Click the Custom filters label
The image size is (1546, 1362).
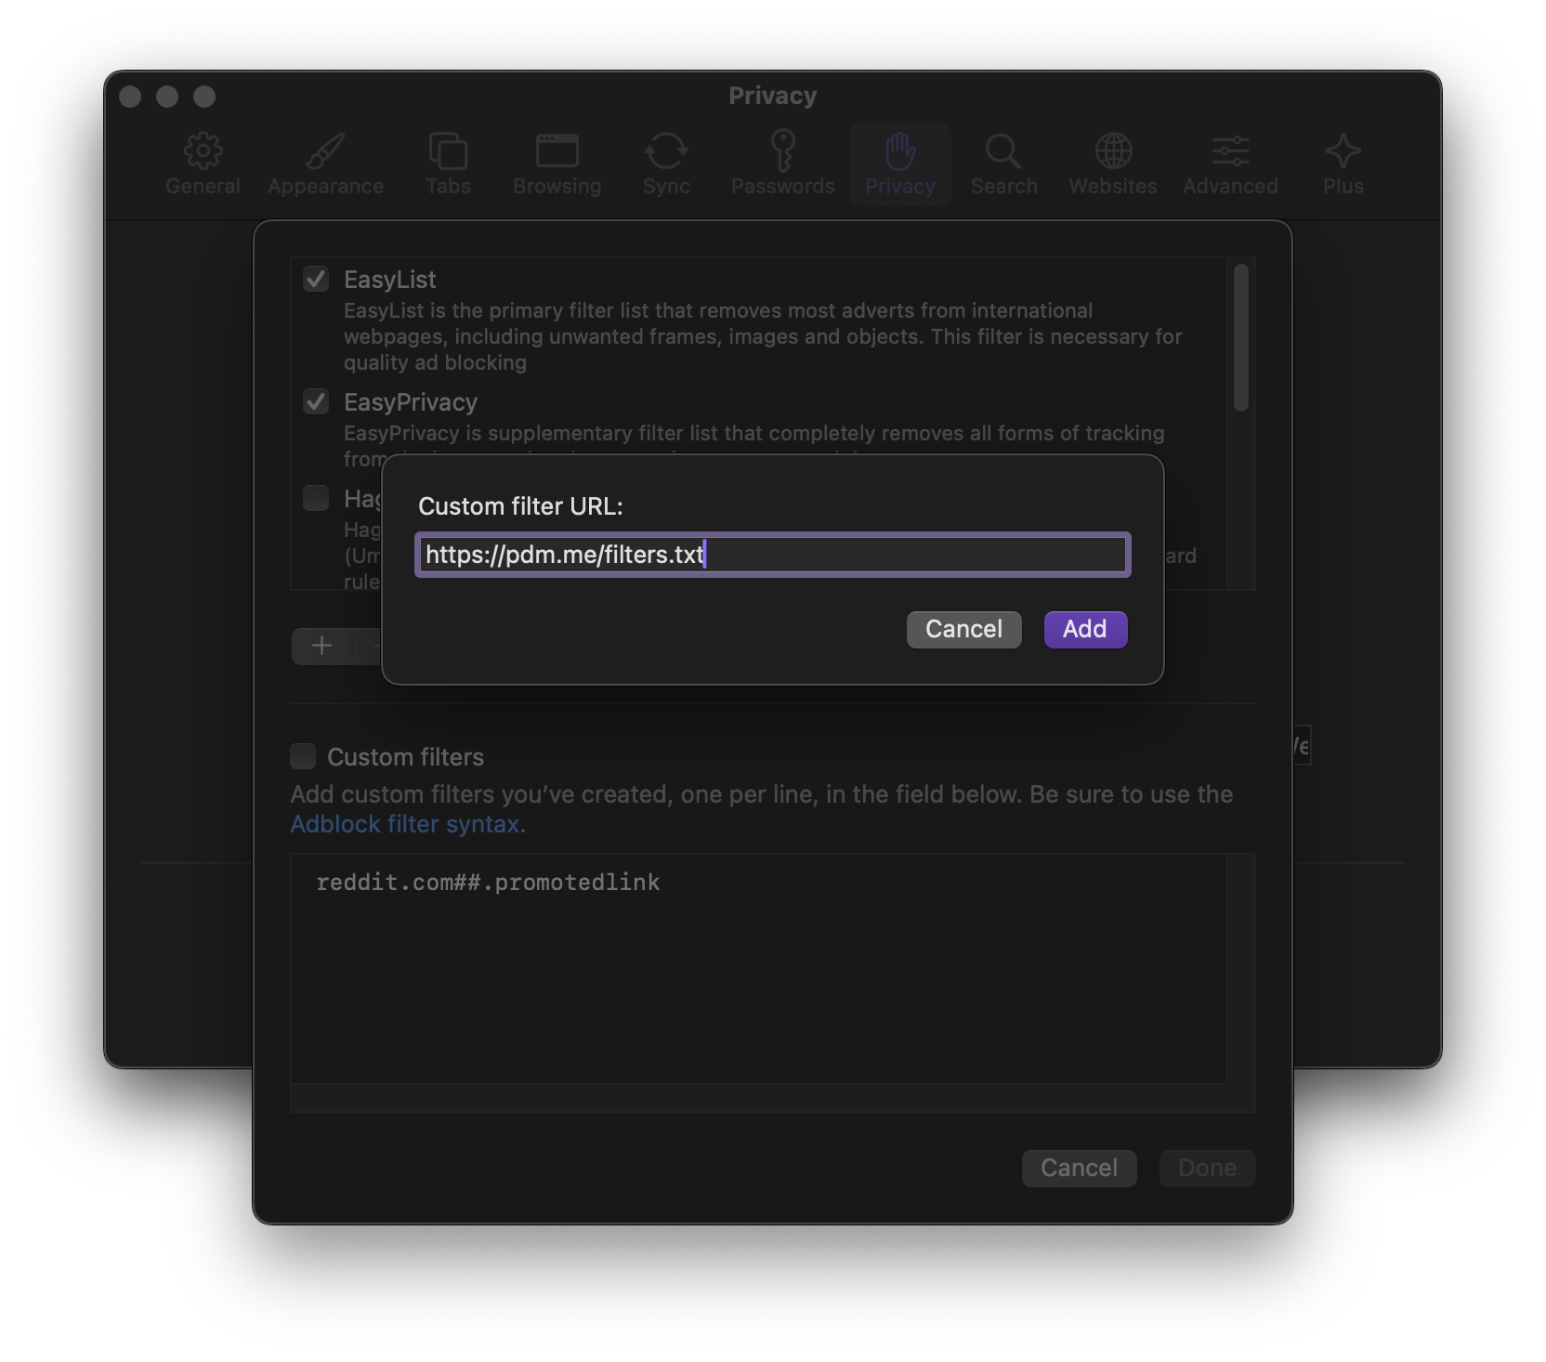pos(405,757)
